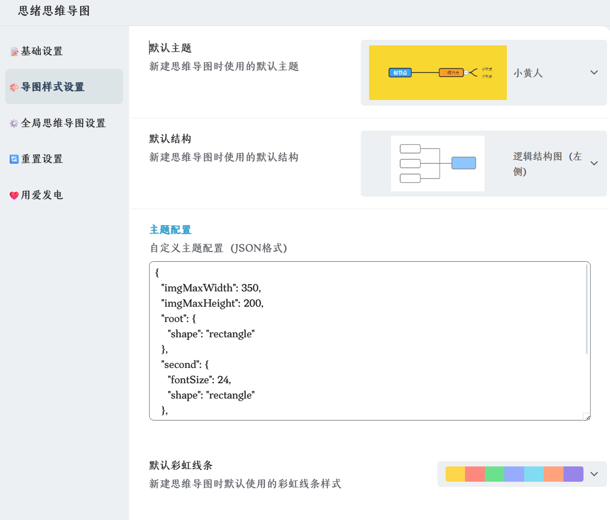
Task: Click the yellow swatch in rainbow lines
Action: click(455, 474)
